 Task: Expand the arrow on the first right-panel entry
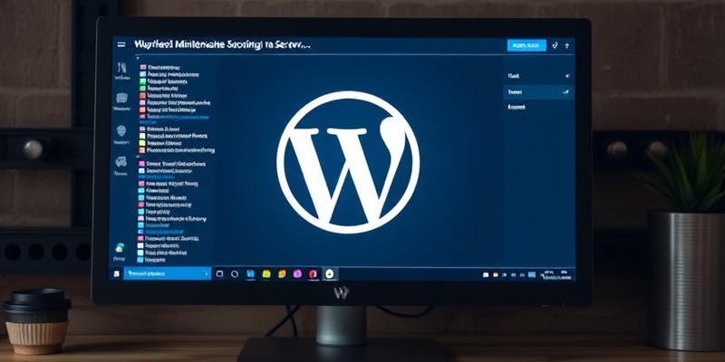[x=567, y=76]
